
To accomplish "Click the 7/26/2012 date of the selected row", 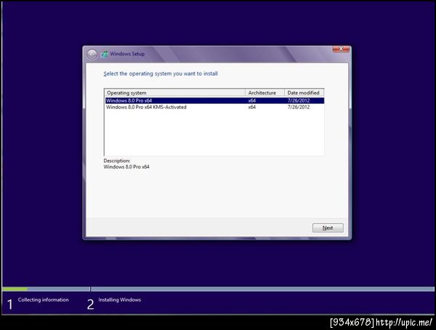I will click(x=299, y=100).
